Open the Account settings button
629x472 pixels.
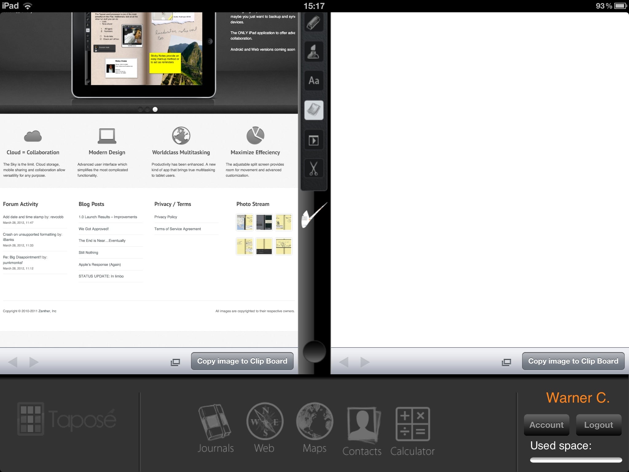[x=546, y=425]
